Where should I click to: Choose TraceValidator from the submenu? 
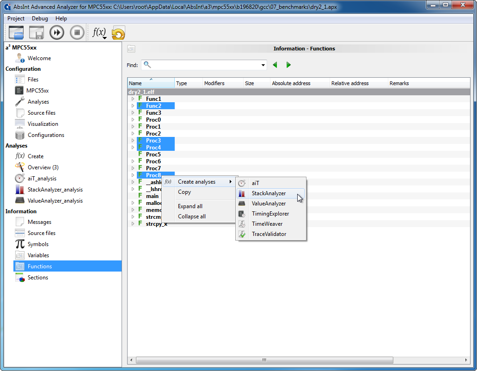tap(271, 234)
